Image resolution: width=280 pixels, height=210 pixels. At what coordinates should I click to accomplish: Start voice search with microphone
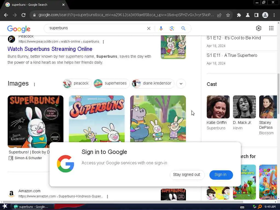(161, 28)
